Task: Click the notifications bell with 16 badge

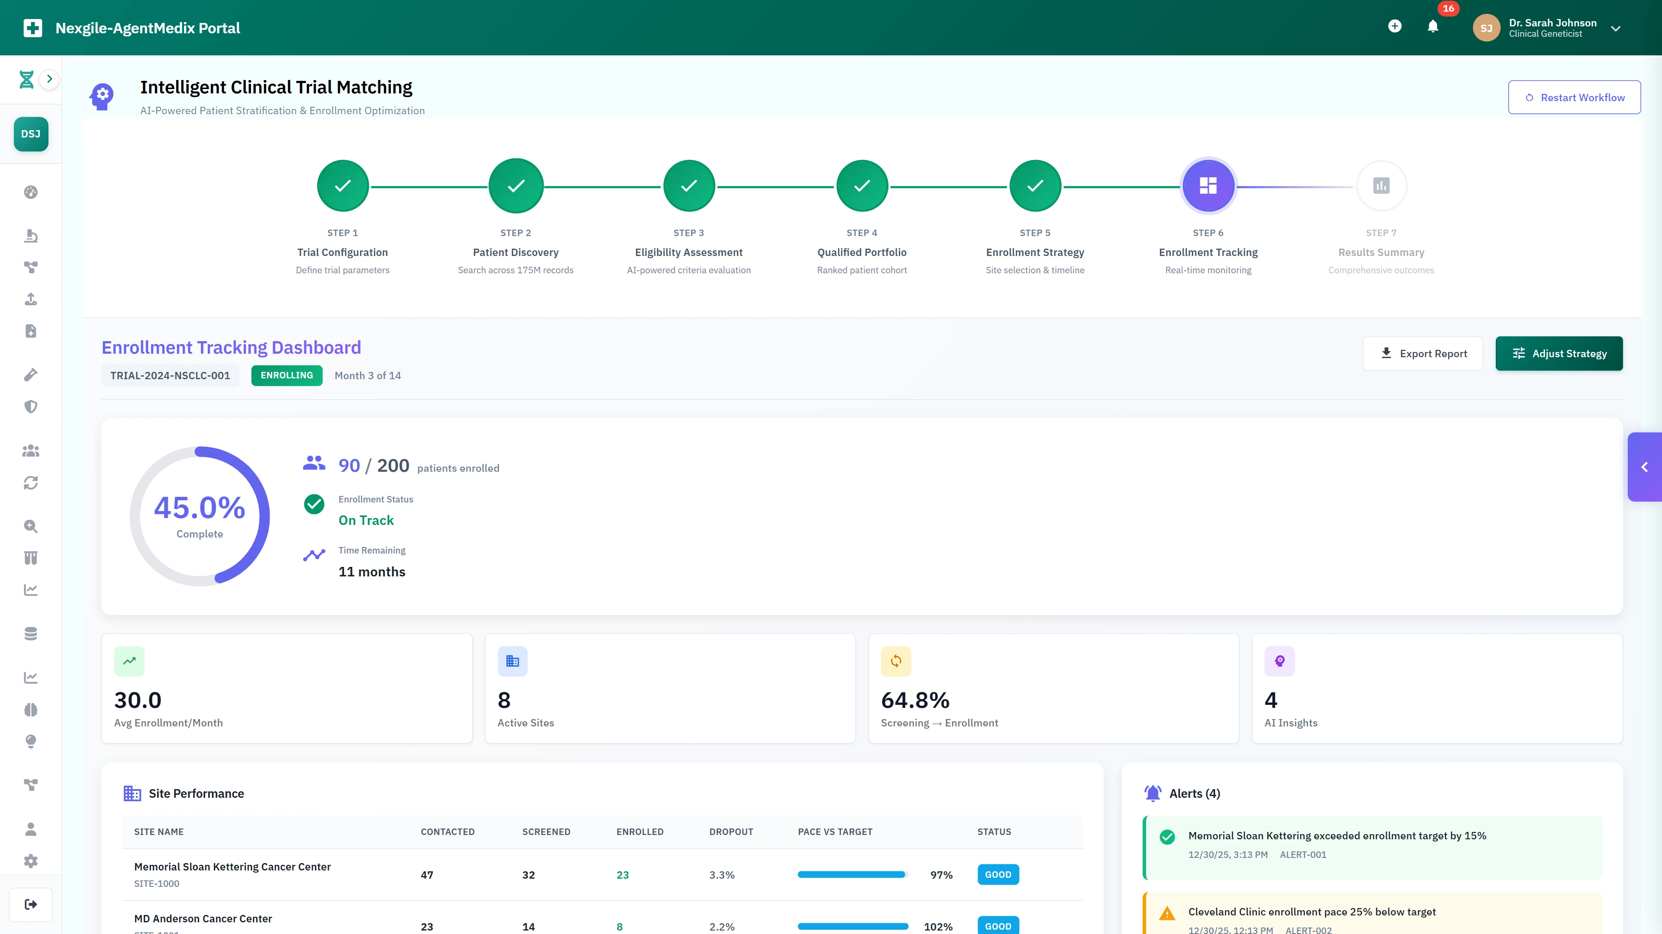Action: [1432, 27]
